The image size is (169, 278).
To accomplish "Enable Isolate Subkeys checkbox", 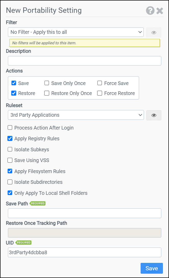I will (x=10, y=149).
